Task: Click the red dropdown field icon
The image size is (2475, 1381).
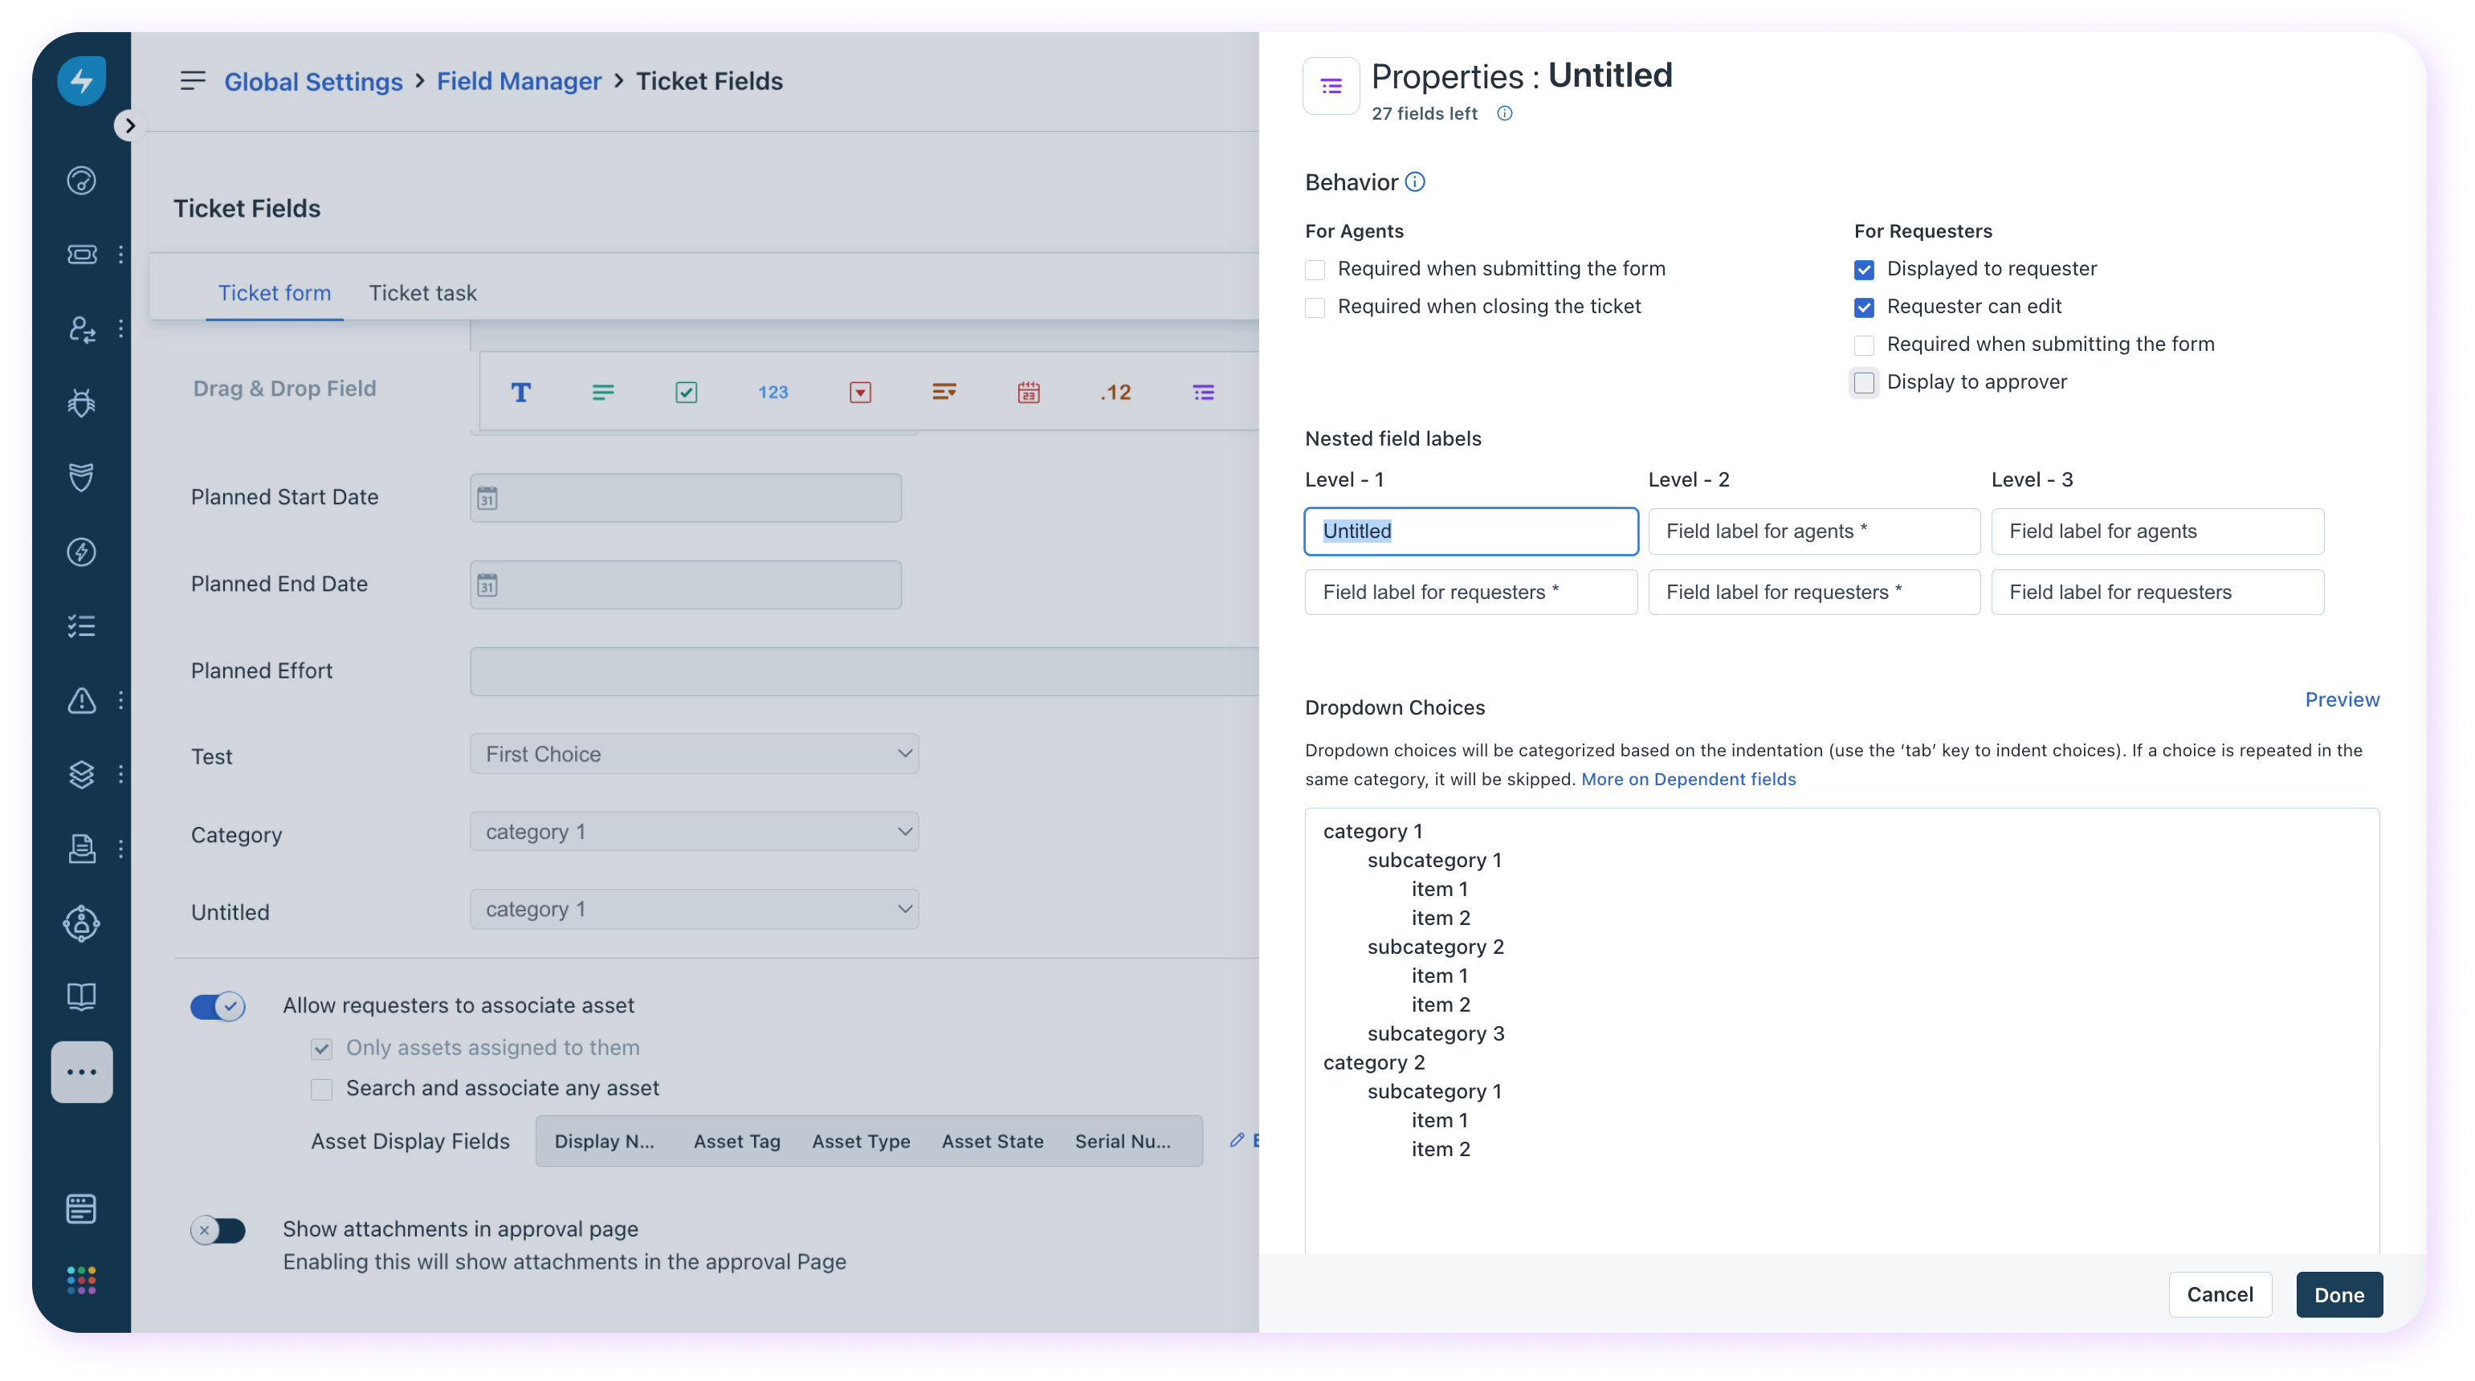Action: pyautogui.click(x=860, y=392)
